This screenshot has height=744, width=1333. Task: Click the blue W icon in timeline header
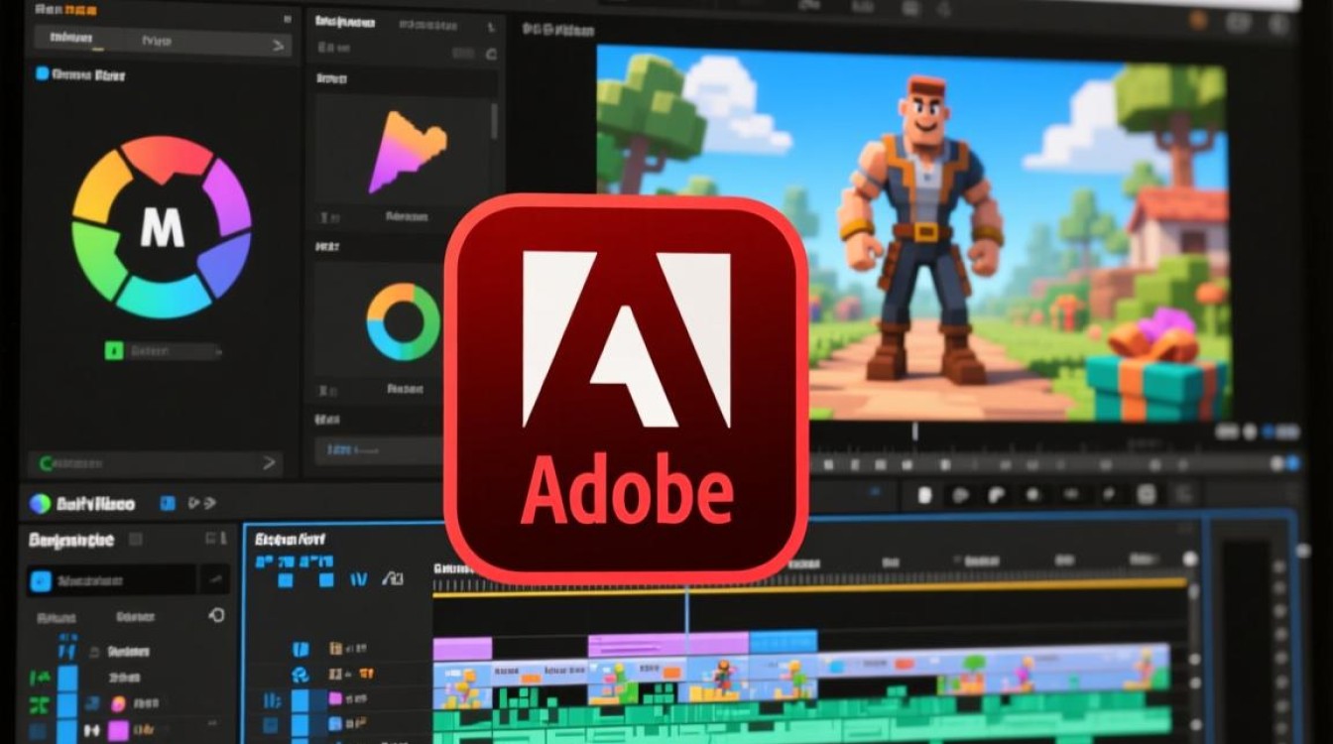[358, 578]
